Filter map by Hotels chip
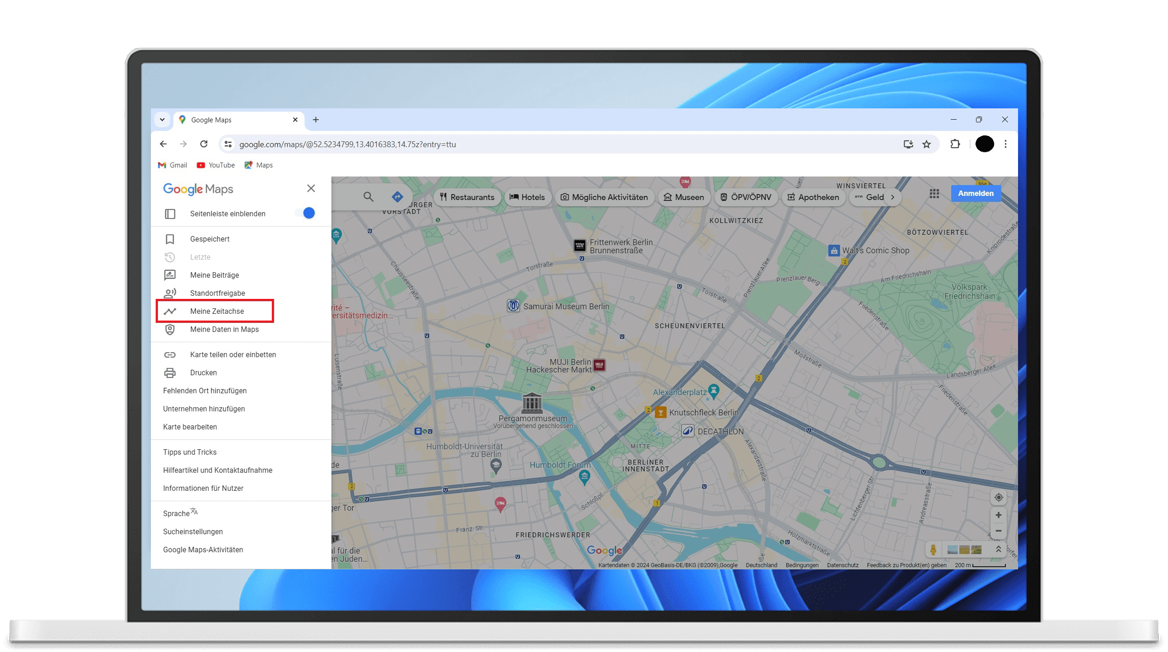The image size is (1168, 652). pos(527,197)
